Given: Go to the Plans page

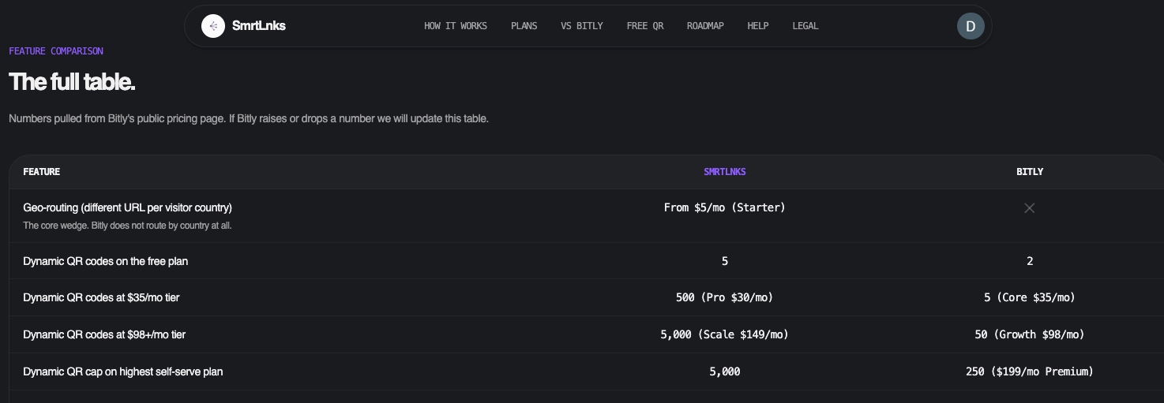Looking at the screenshot, I should point(524,26).
